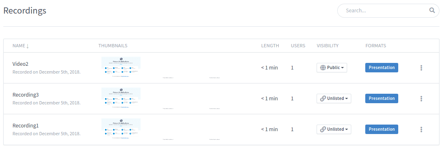This screenshot has height=148, width=444.
Task: Sort by the NAME column header
Action: point(19,46)
